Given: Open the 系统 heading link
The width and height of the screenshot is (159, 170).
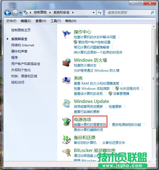Looking at the screenshot, I should (78, 78).
